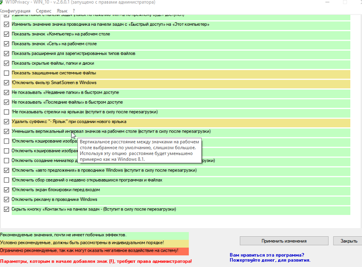Click the red note 'Параметры, которым в начале добавлен знак (!)'

pyautogui.click(x=96, y=261)
